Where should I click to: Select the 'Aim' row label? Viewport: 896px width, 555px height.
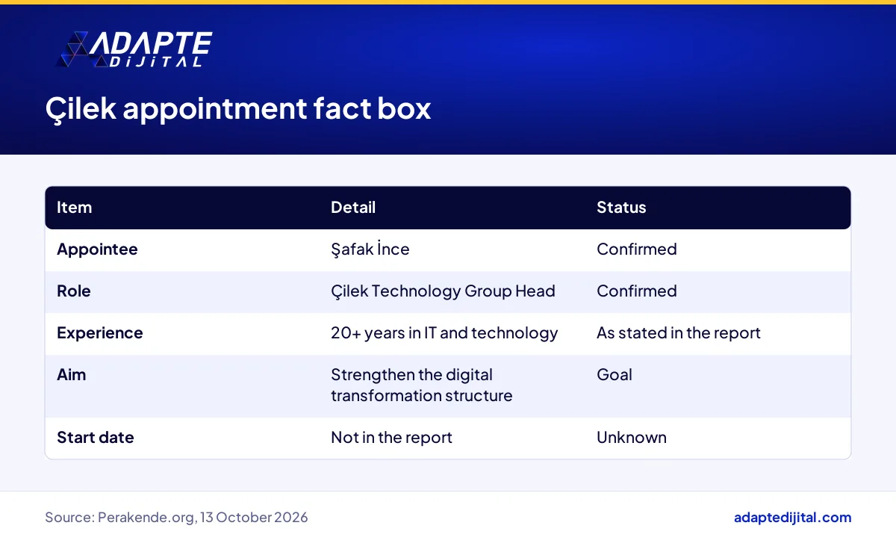pyautogui.click(x=72, y=375)
